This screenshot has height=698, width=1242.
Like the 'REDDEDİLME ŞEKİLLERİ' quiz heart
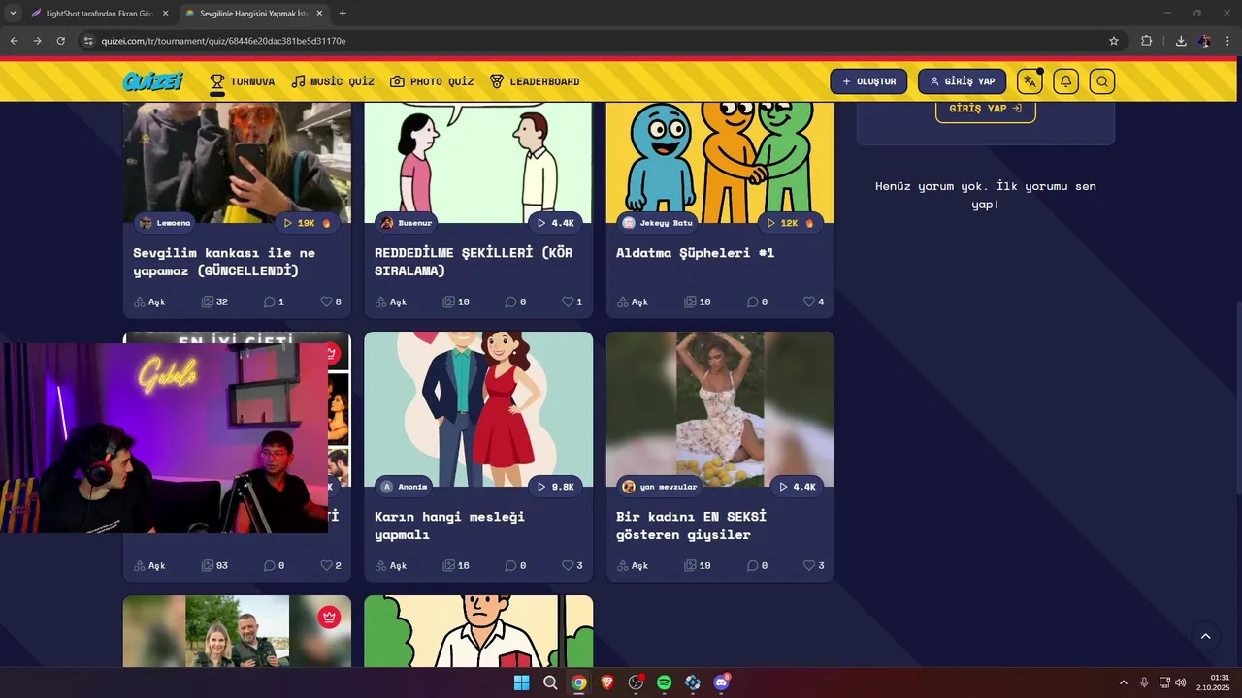(568, 301)
